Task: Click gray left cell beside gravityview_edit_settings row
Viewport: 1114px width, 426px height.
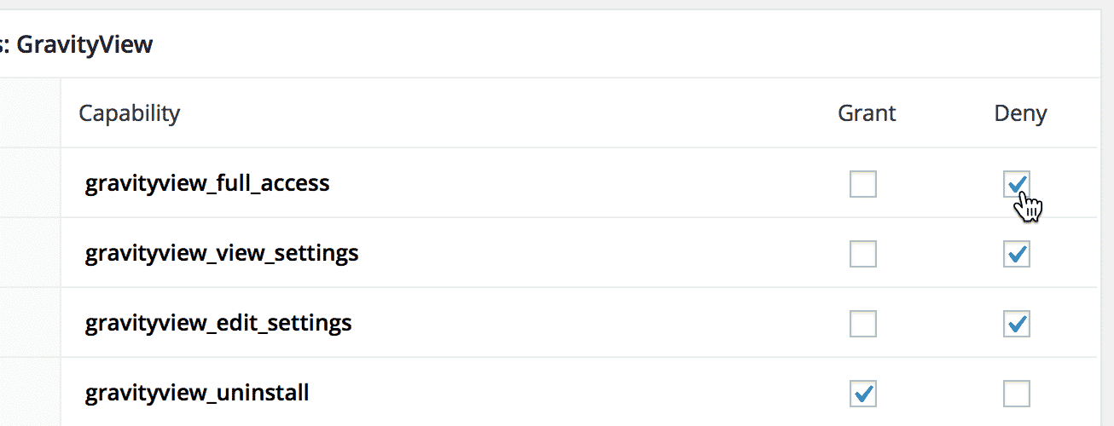Action: point(30,323)
